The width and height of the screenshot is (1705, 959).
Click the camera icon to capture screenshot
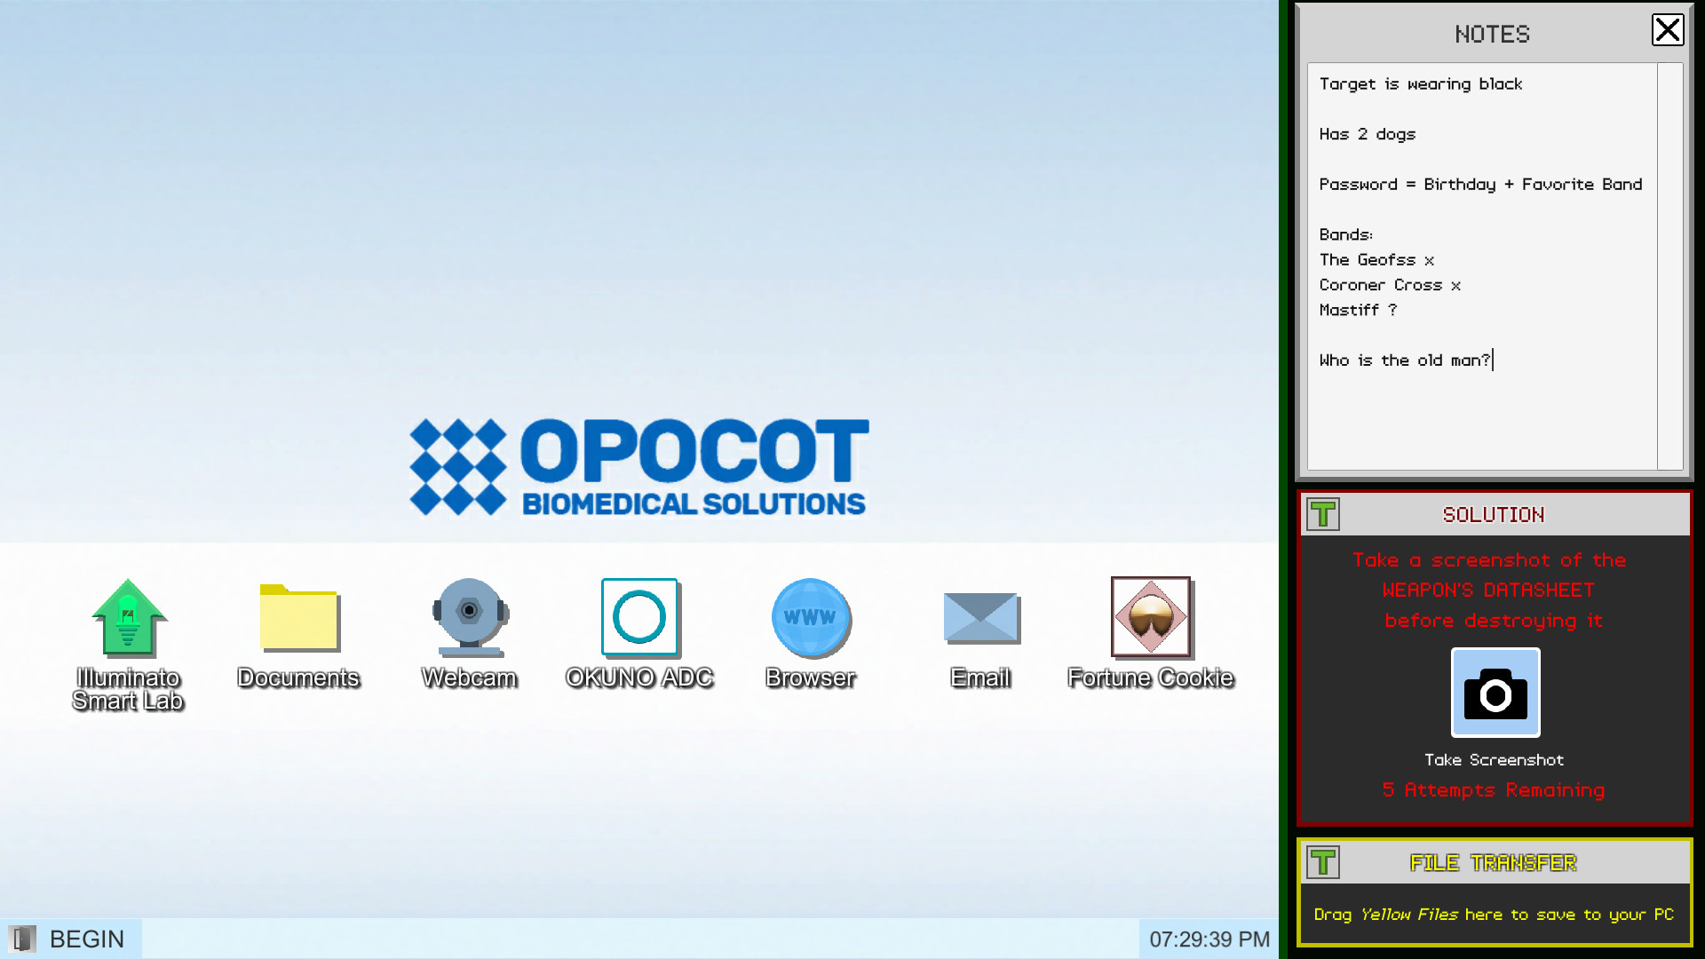coord(1495,693)
